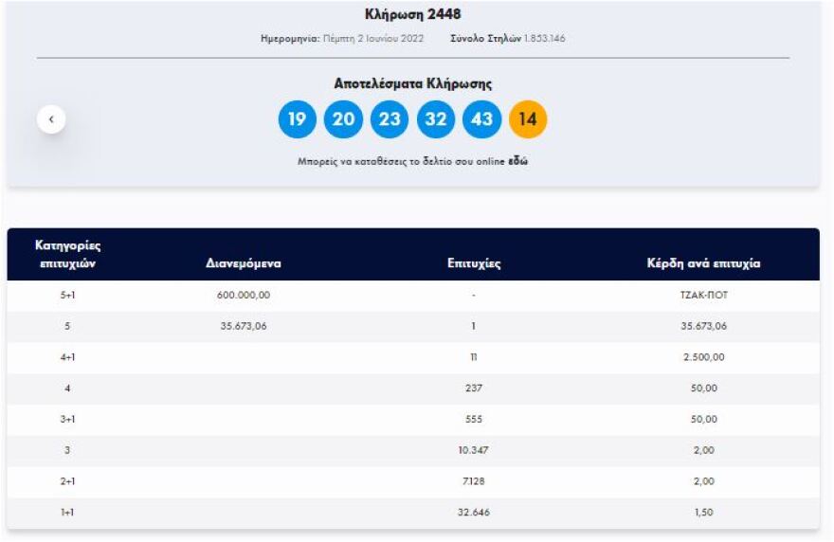Screen dimensions: 834x542
Task: Select the yellow Joker ball 14
Action: (528, 119)
